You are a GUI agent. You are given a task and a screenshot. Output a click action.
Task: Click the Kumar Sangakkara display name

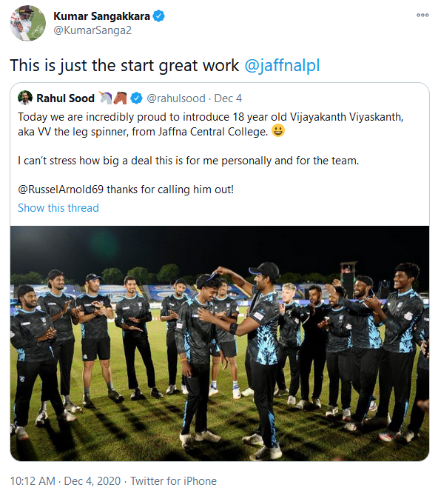[101, 16]
